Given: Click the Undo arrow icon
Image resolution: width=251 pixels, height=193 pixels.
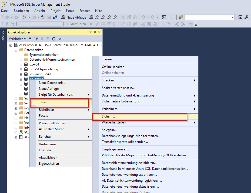Looking at the screenshot, I should [143, 17].
